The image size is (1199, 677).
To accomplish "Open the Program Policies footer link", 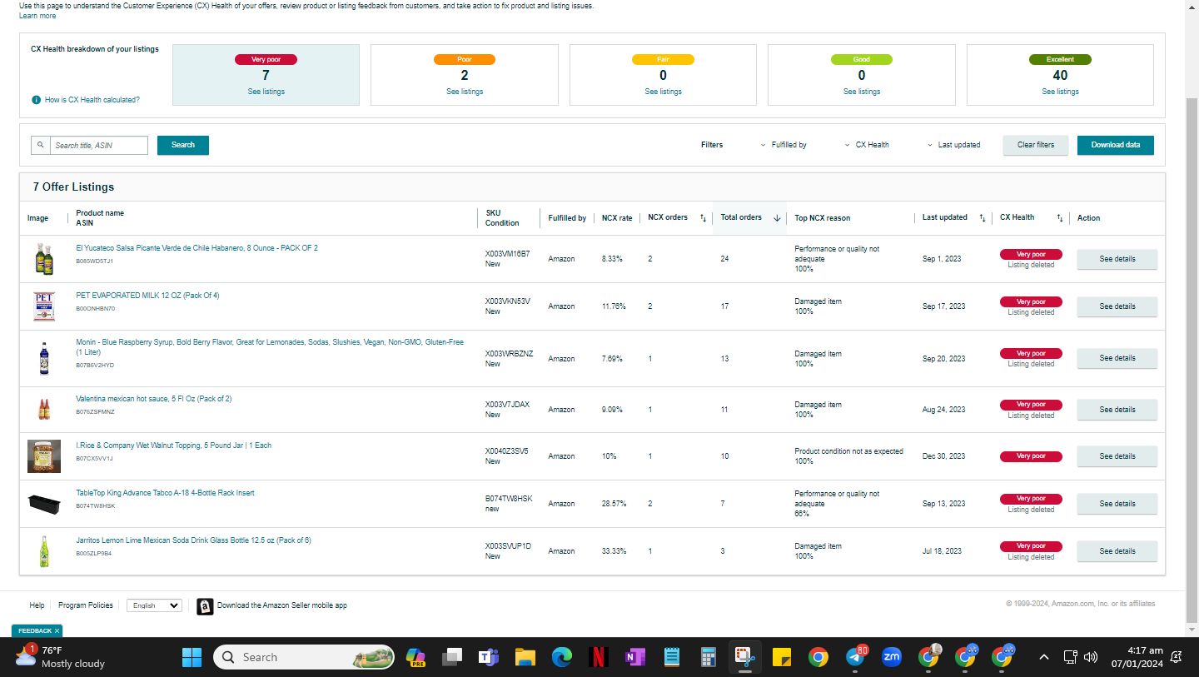I will (86, 605).
